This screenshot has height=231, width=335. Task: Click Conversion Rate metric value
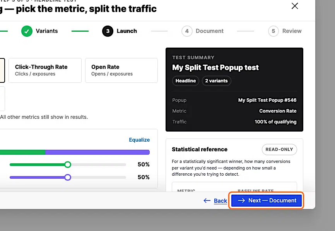pos(278,111)
